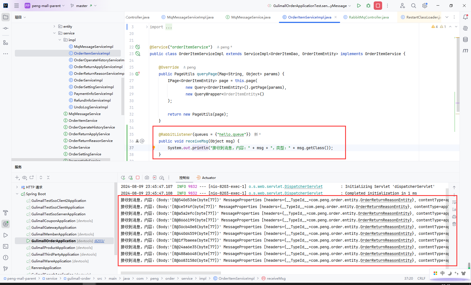Open the Notifications bell icon
Viewport: 471px width, 285px height.
pyautogui.click(x=465, y=17)
